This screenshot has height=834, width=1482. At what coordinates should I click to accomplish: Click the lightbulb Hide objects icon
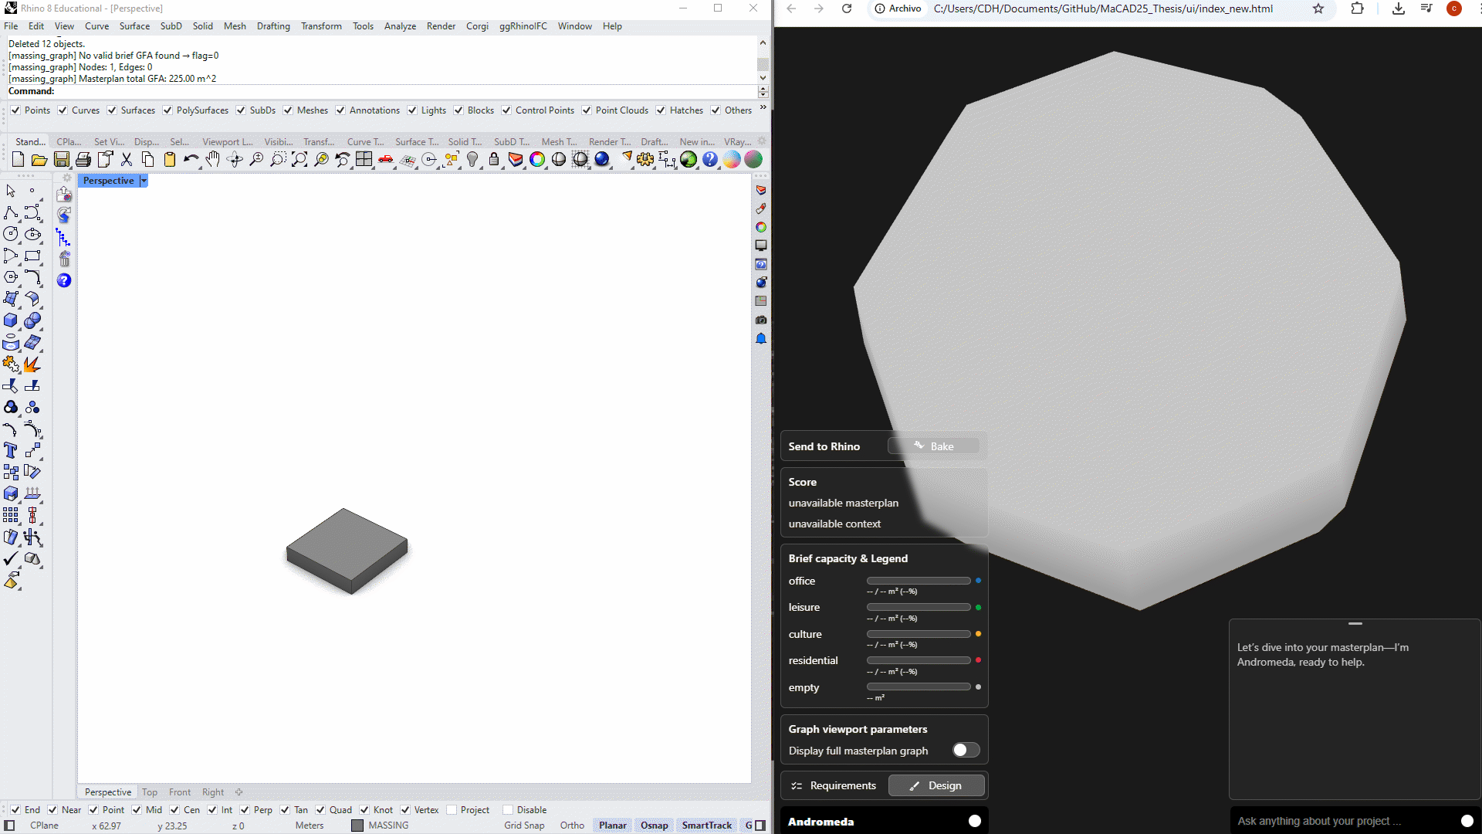[472, 160]
